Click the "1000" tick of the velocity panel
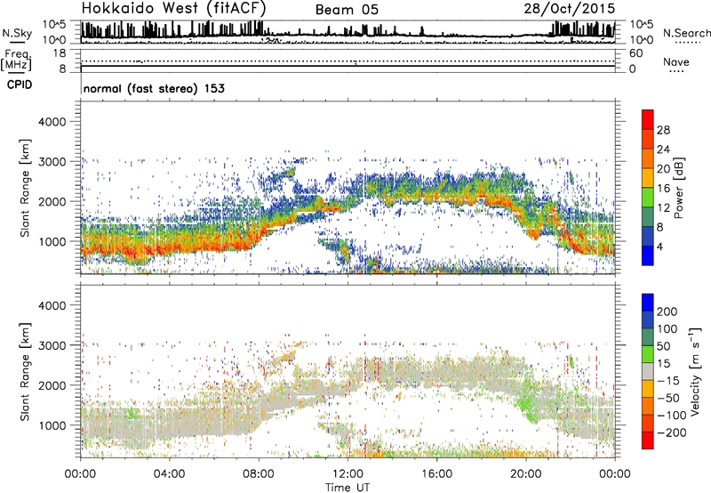The image size is (711, 493). coord(52,425)
